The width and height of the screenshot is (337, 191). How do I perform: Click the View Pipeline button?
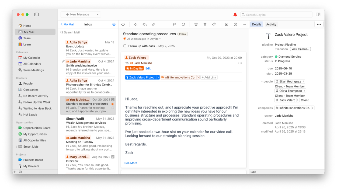click(x=300, y=49)
